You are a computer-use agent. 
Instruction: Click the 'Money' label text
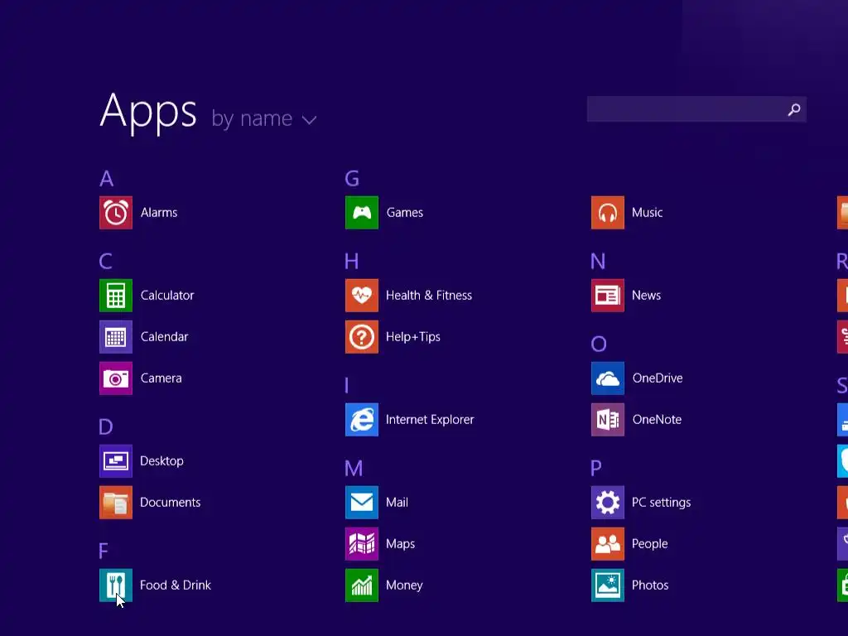tap(404, 585)
